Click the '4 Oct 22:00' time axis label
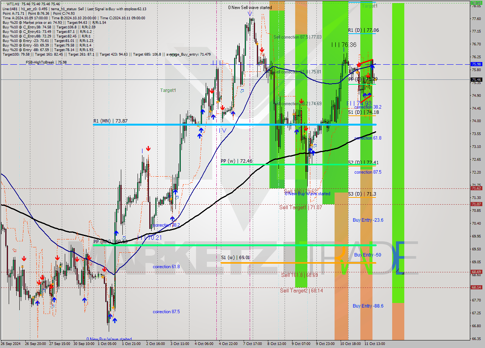This screenshot has width=485, height=348. click(228, 344)
